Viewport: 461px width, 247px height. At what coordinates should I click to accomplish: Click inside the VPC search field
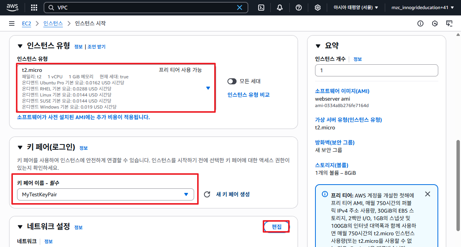146,8
